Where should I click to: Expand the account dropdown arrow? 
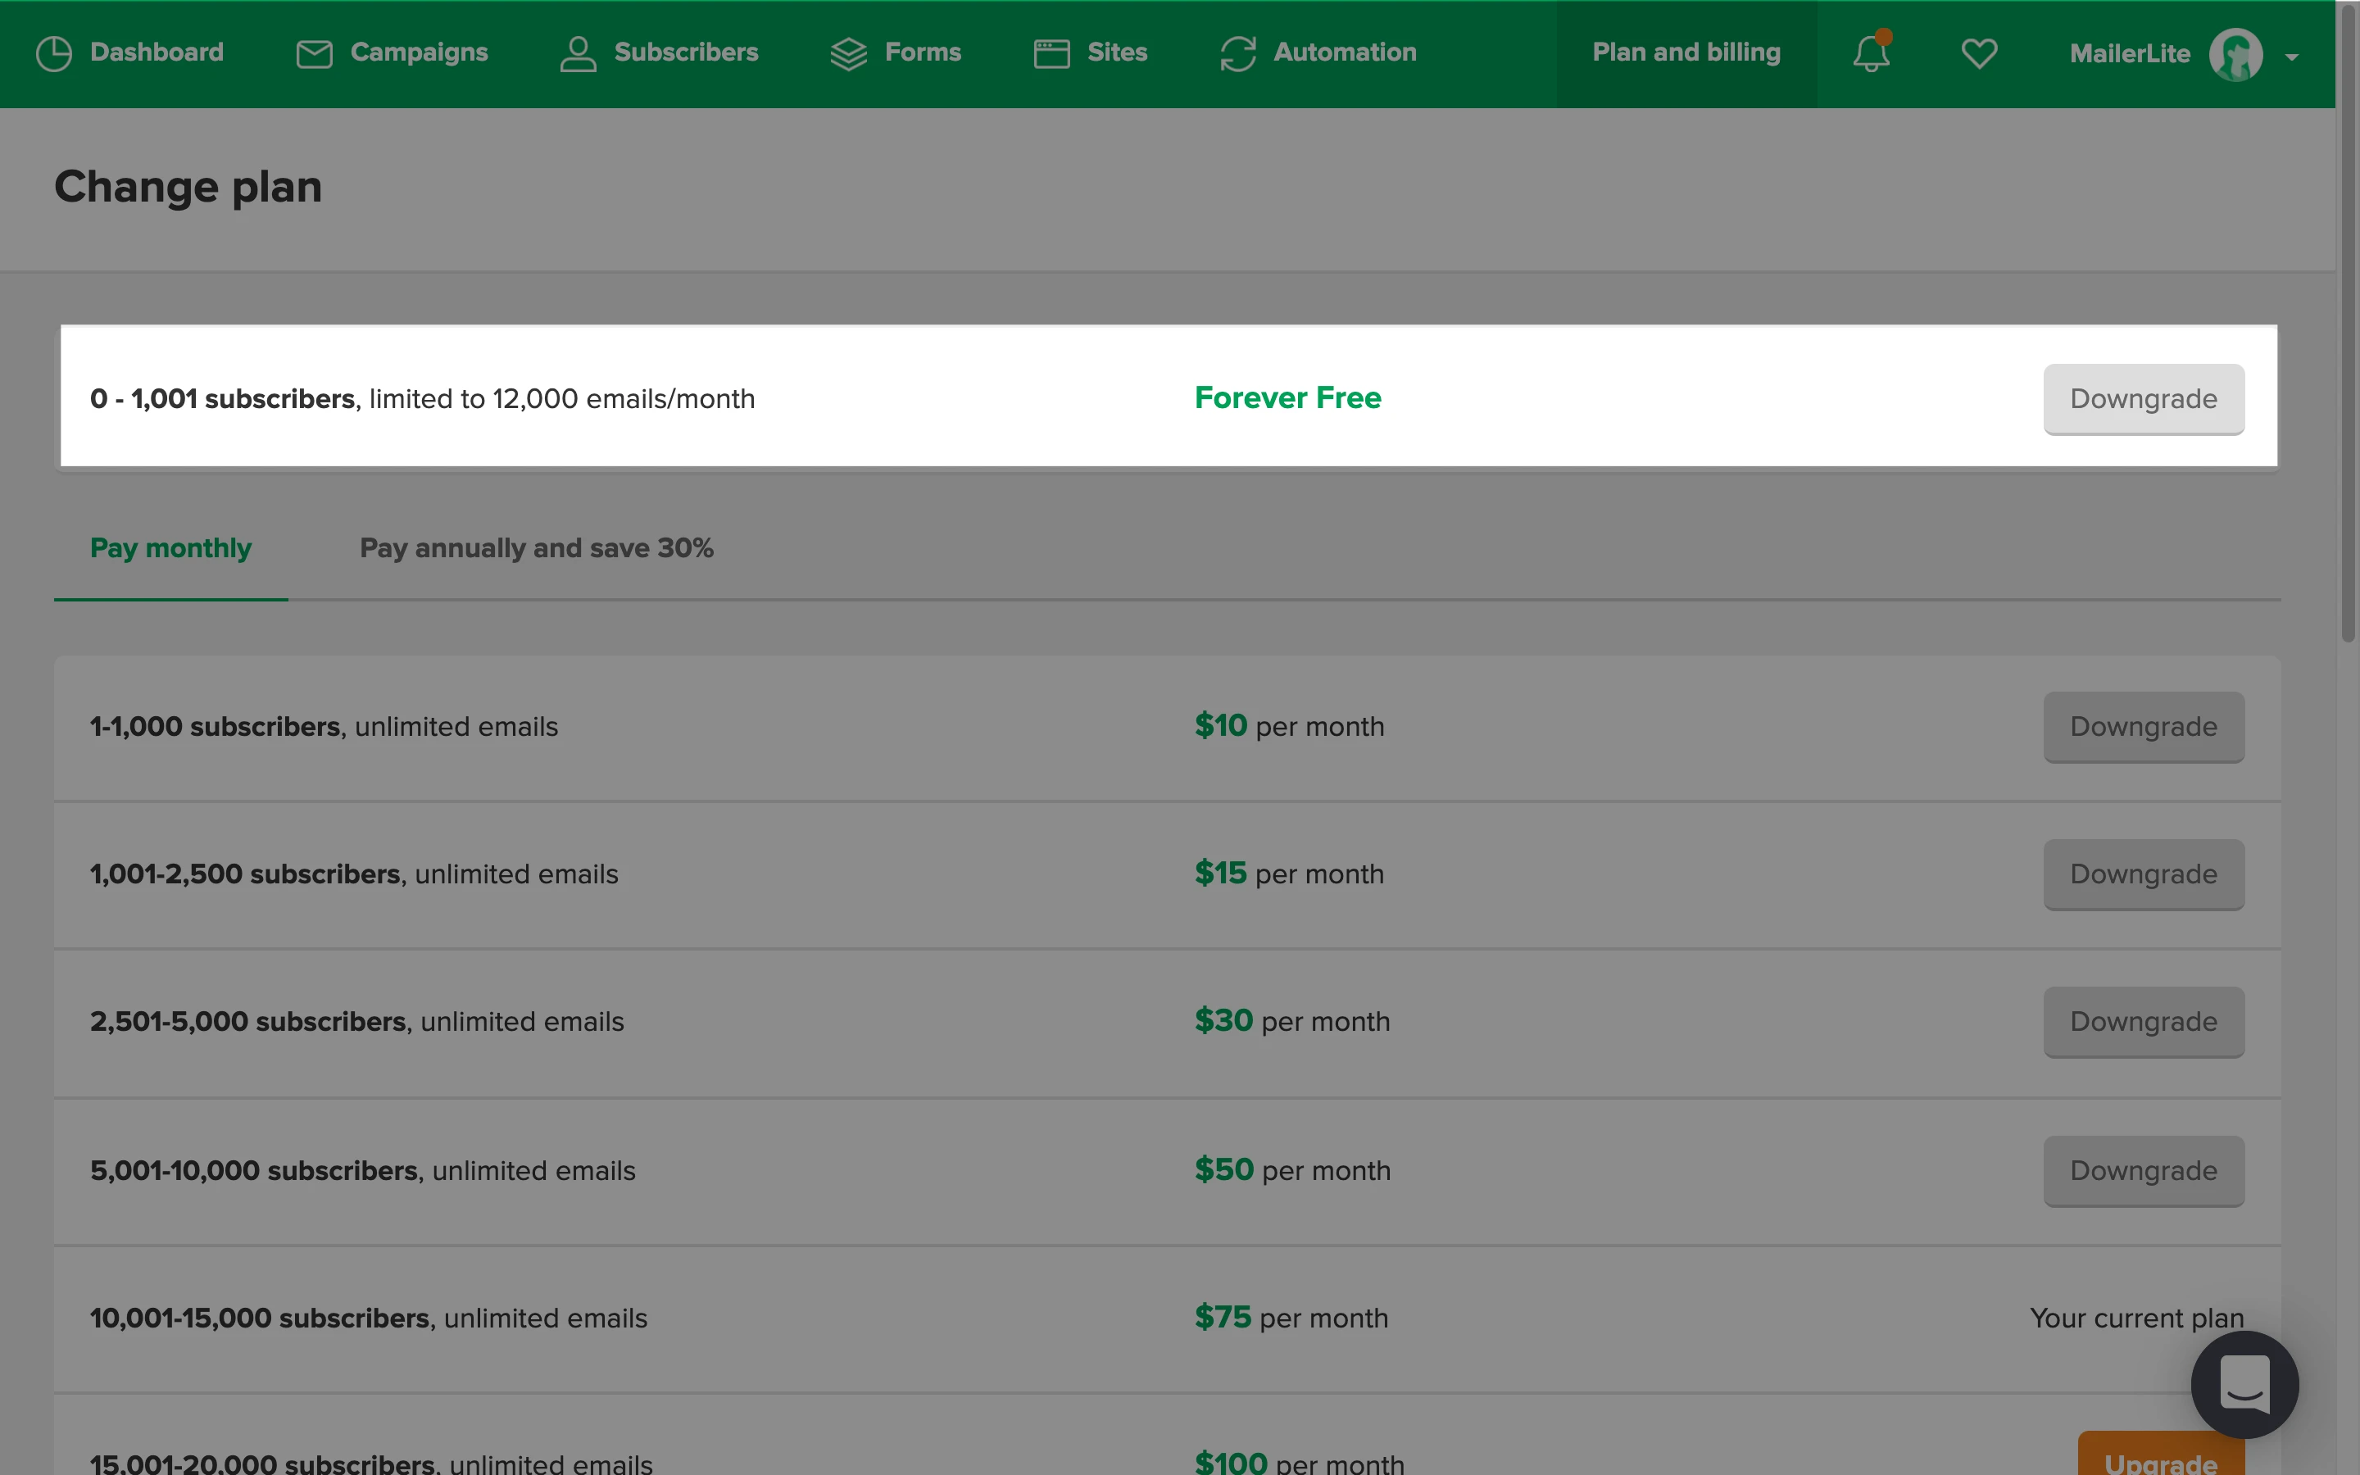pos(2292,57)
